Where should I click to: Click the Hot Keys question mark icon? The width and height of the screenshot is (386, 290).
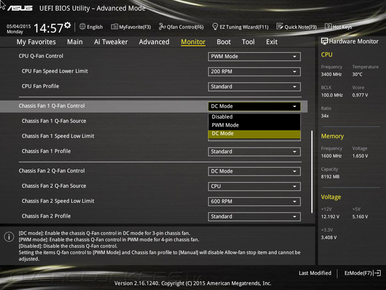(328, 26)
